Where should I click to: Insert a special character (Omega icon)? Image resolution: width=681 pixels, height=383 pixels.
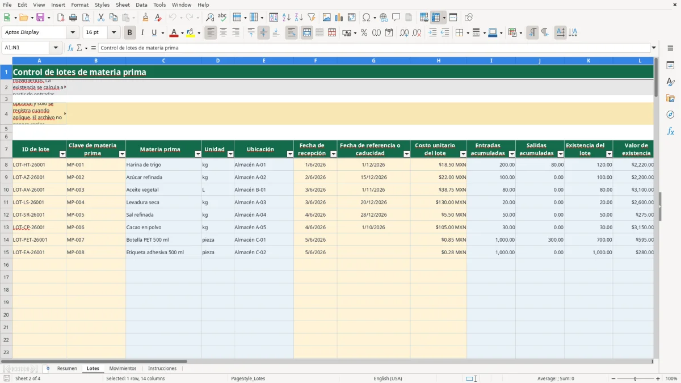pos(366,18)
